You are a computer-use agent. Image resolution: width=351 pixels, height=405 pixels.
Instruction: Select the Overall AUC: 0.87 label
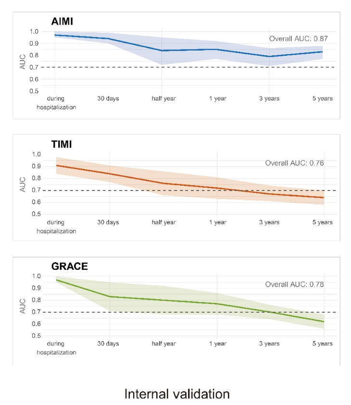pos(298,39)
